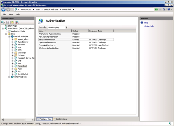This screenshot has height=126, width=174.
Task: Collapse the Default Web Site node
Action: point(9,37)
